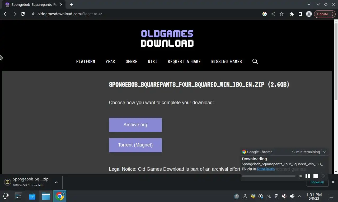Open Chrome extensions puzzle icon

tap(292, 14)
